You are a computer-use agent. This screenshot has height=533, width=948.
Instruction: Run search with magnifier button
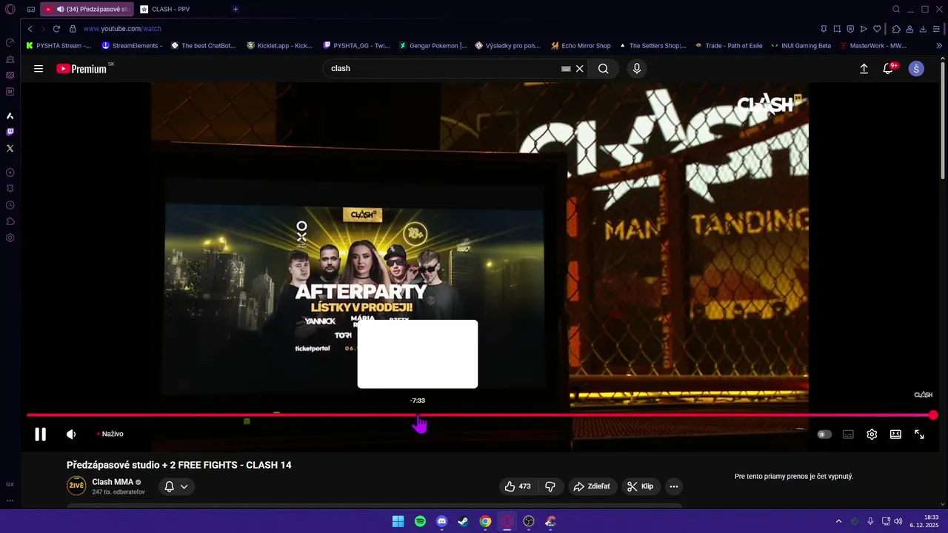(x=604, y=68)
